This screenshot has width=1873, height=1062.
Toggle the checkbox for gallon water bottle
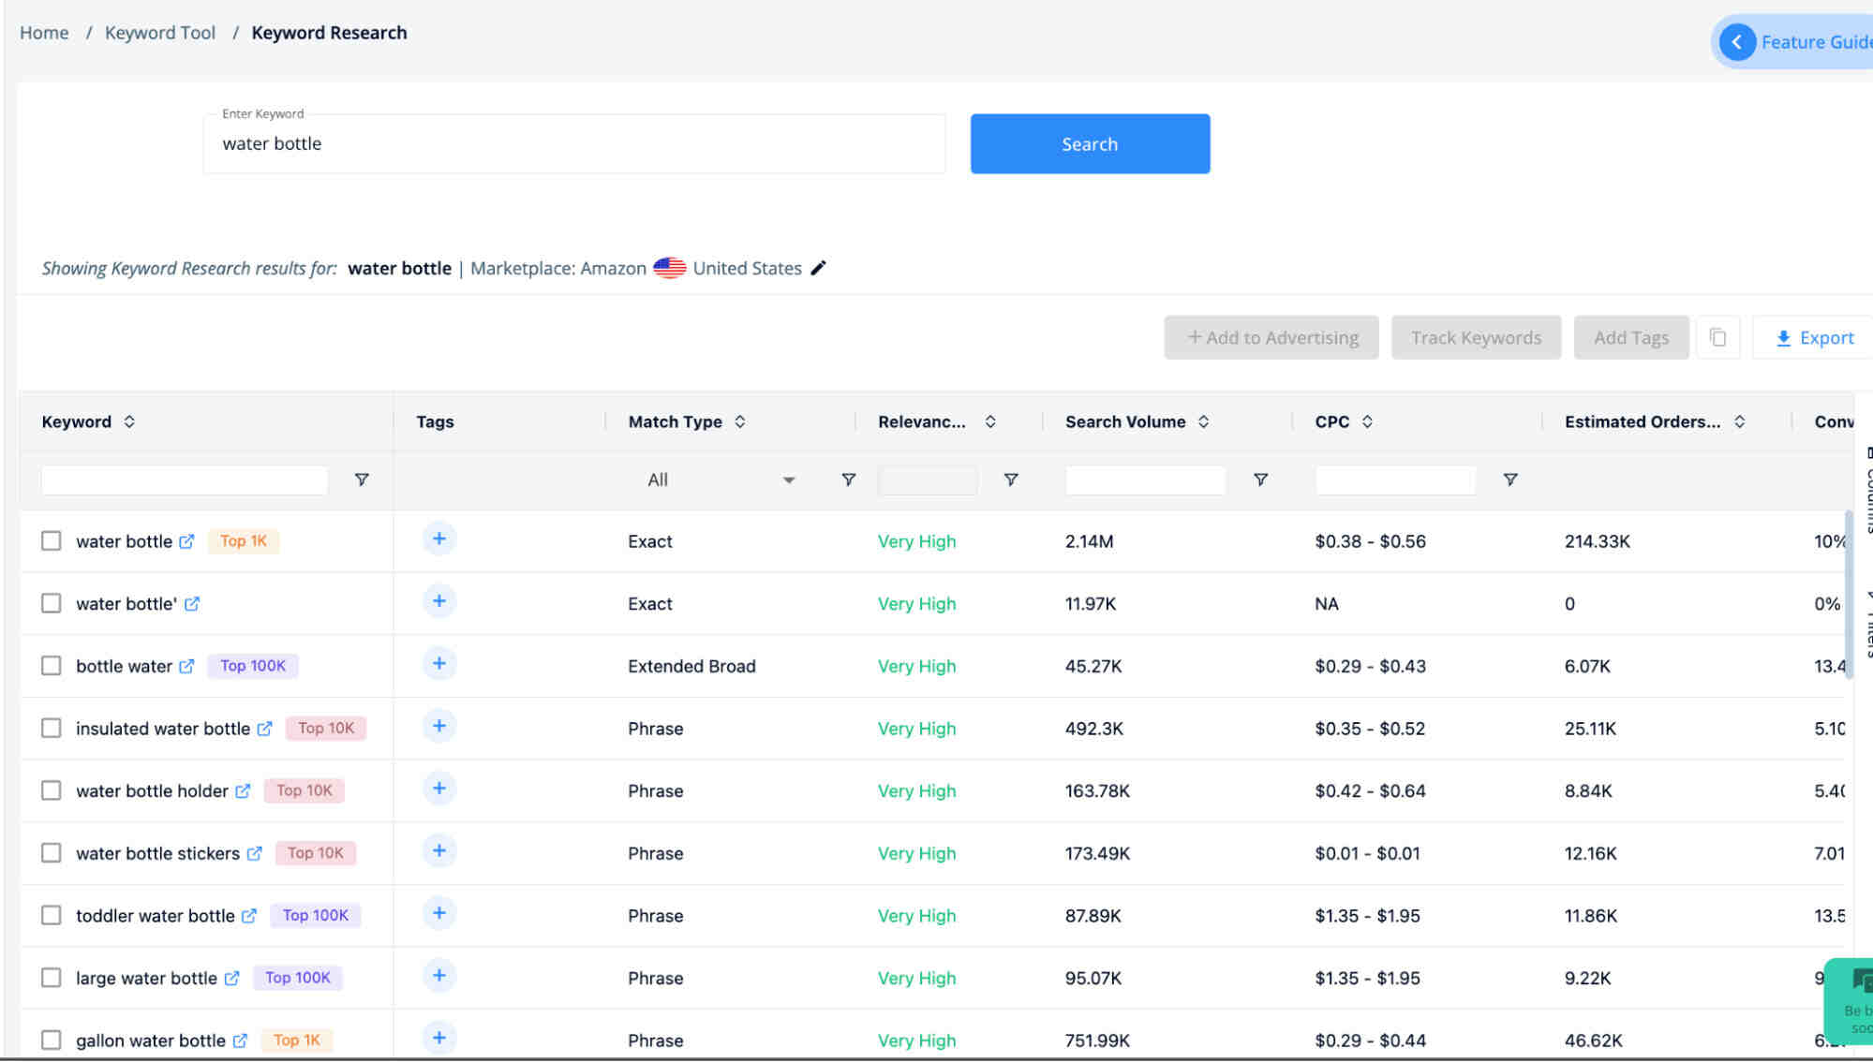51,1039
